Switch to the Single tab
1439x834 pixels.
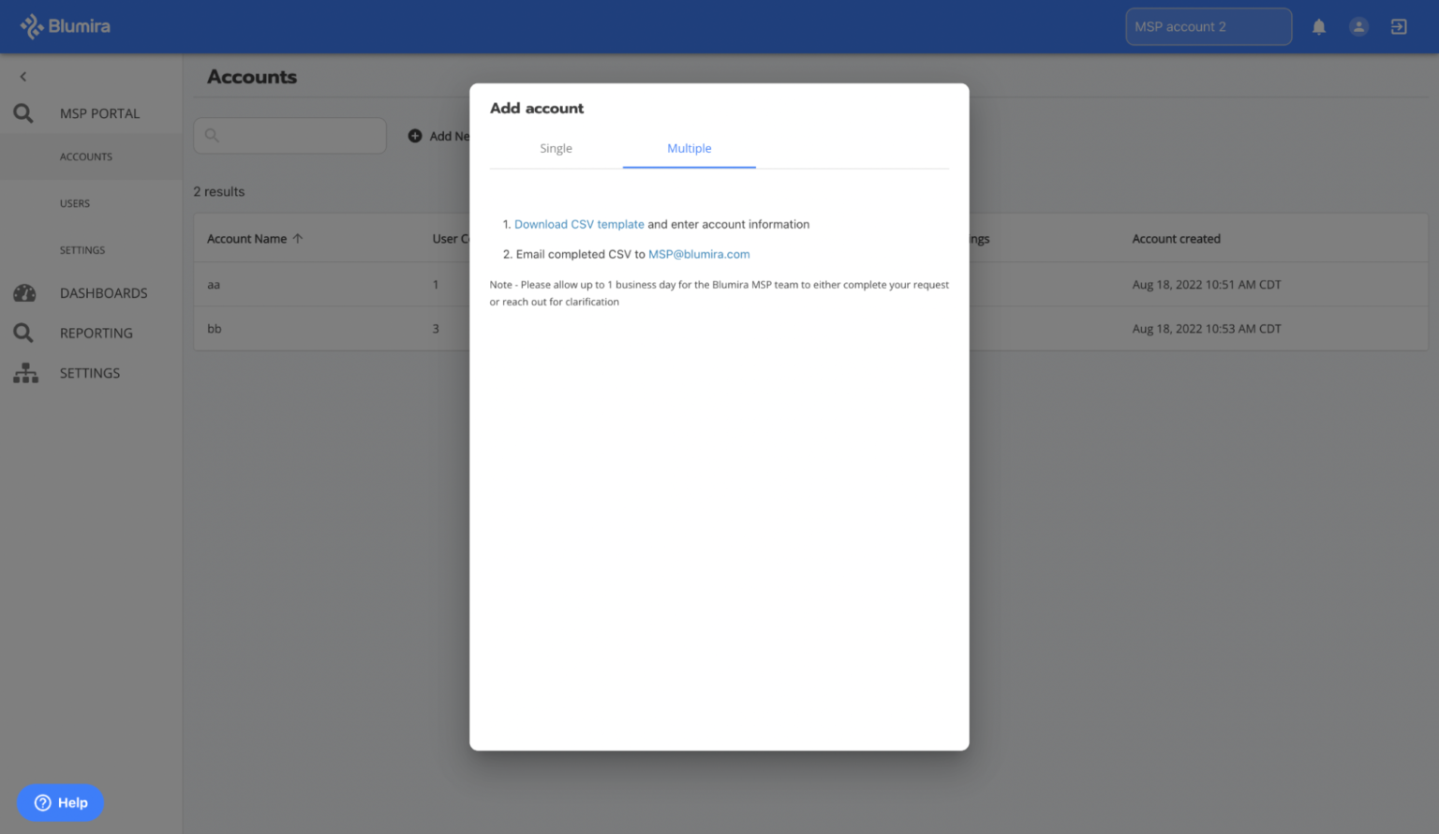point(556,148)
